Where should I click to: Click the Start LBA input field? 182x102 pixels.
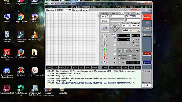(x=117, y=16)
